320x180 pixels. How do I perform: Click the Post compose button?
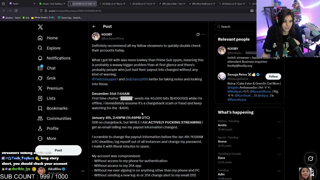click(58, 150)
